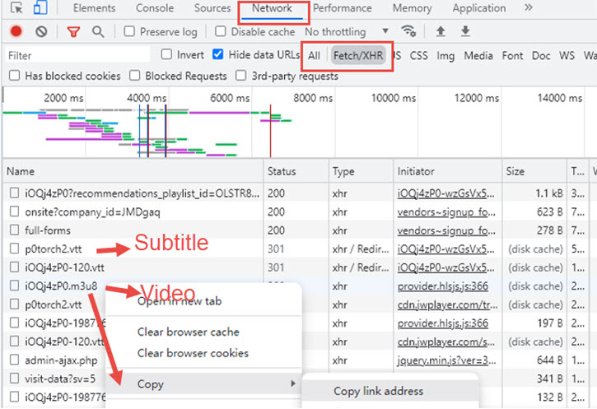The width and height of the screenshot is (597, 409).
Task: Select first p0torch2.vtt request with 301 status
Action: (54, 249)
